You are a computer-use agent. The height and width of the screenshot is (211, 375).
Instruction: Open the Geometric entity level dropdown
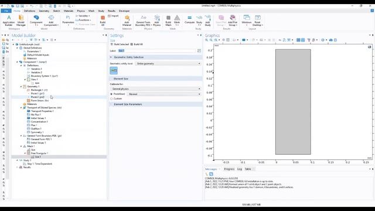[168, 64]
